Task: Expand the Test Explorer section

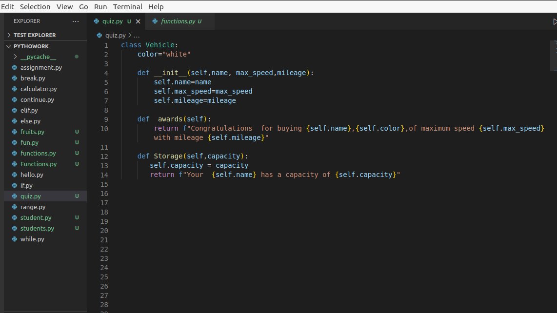Action: point(45,35)
